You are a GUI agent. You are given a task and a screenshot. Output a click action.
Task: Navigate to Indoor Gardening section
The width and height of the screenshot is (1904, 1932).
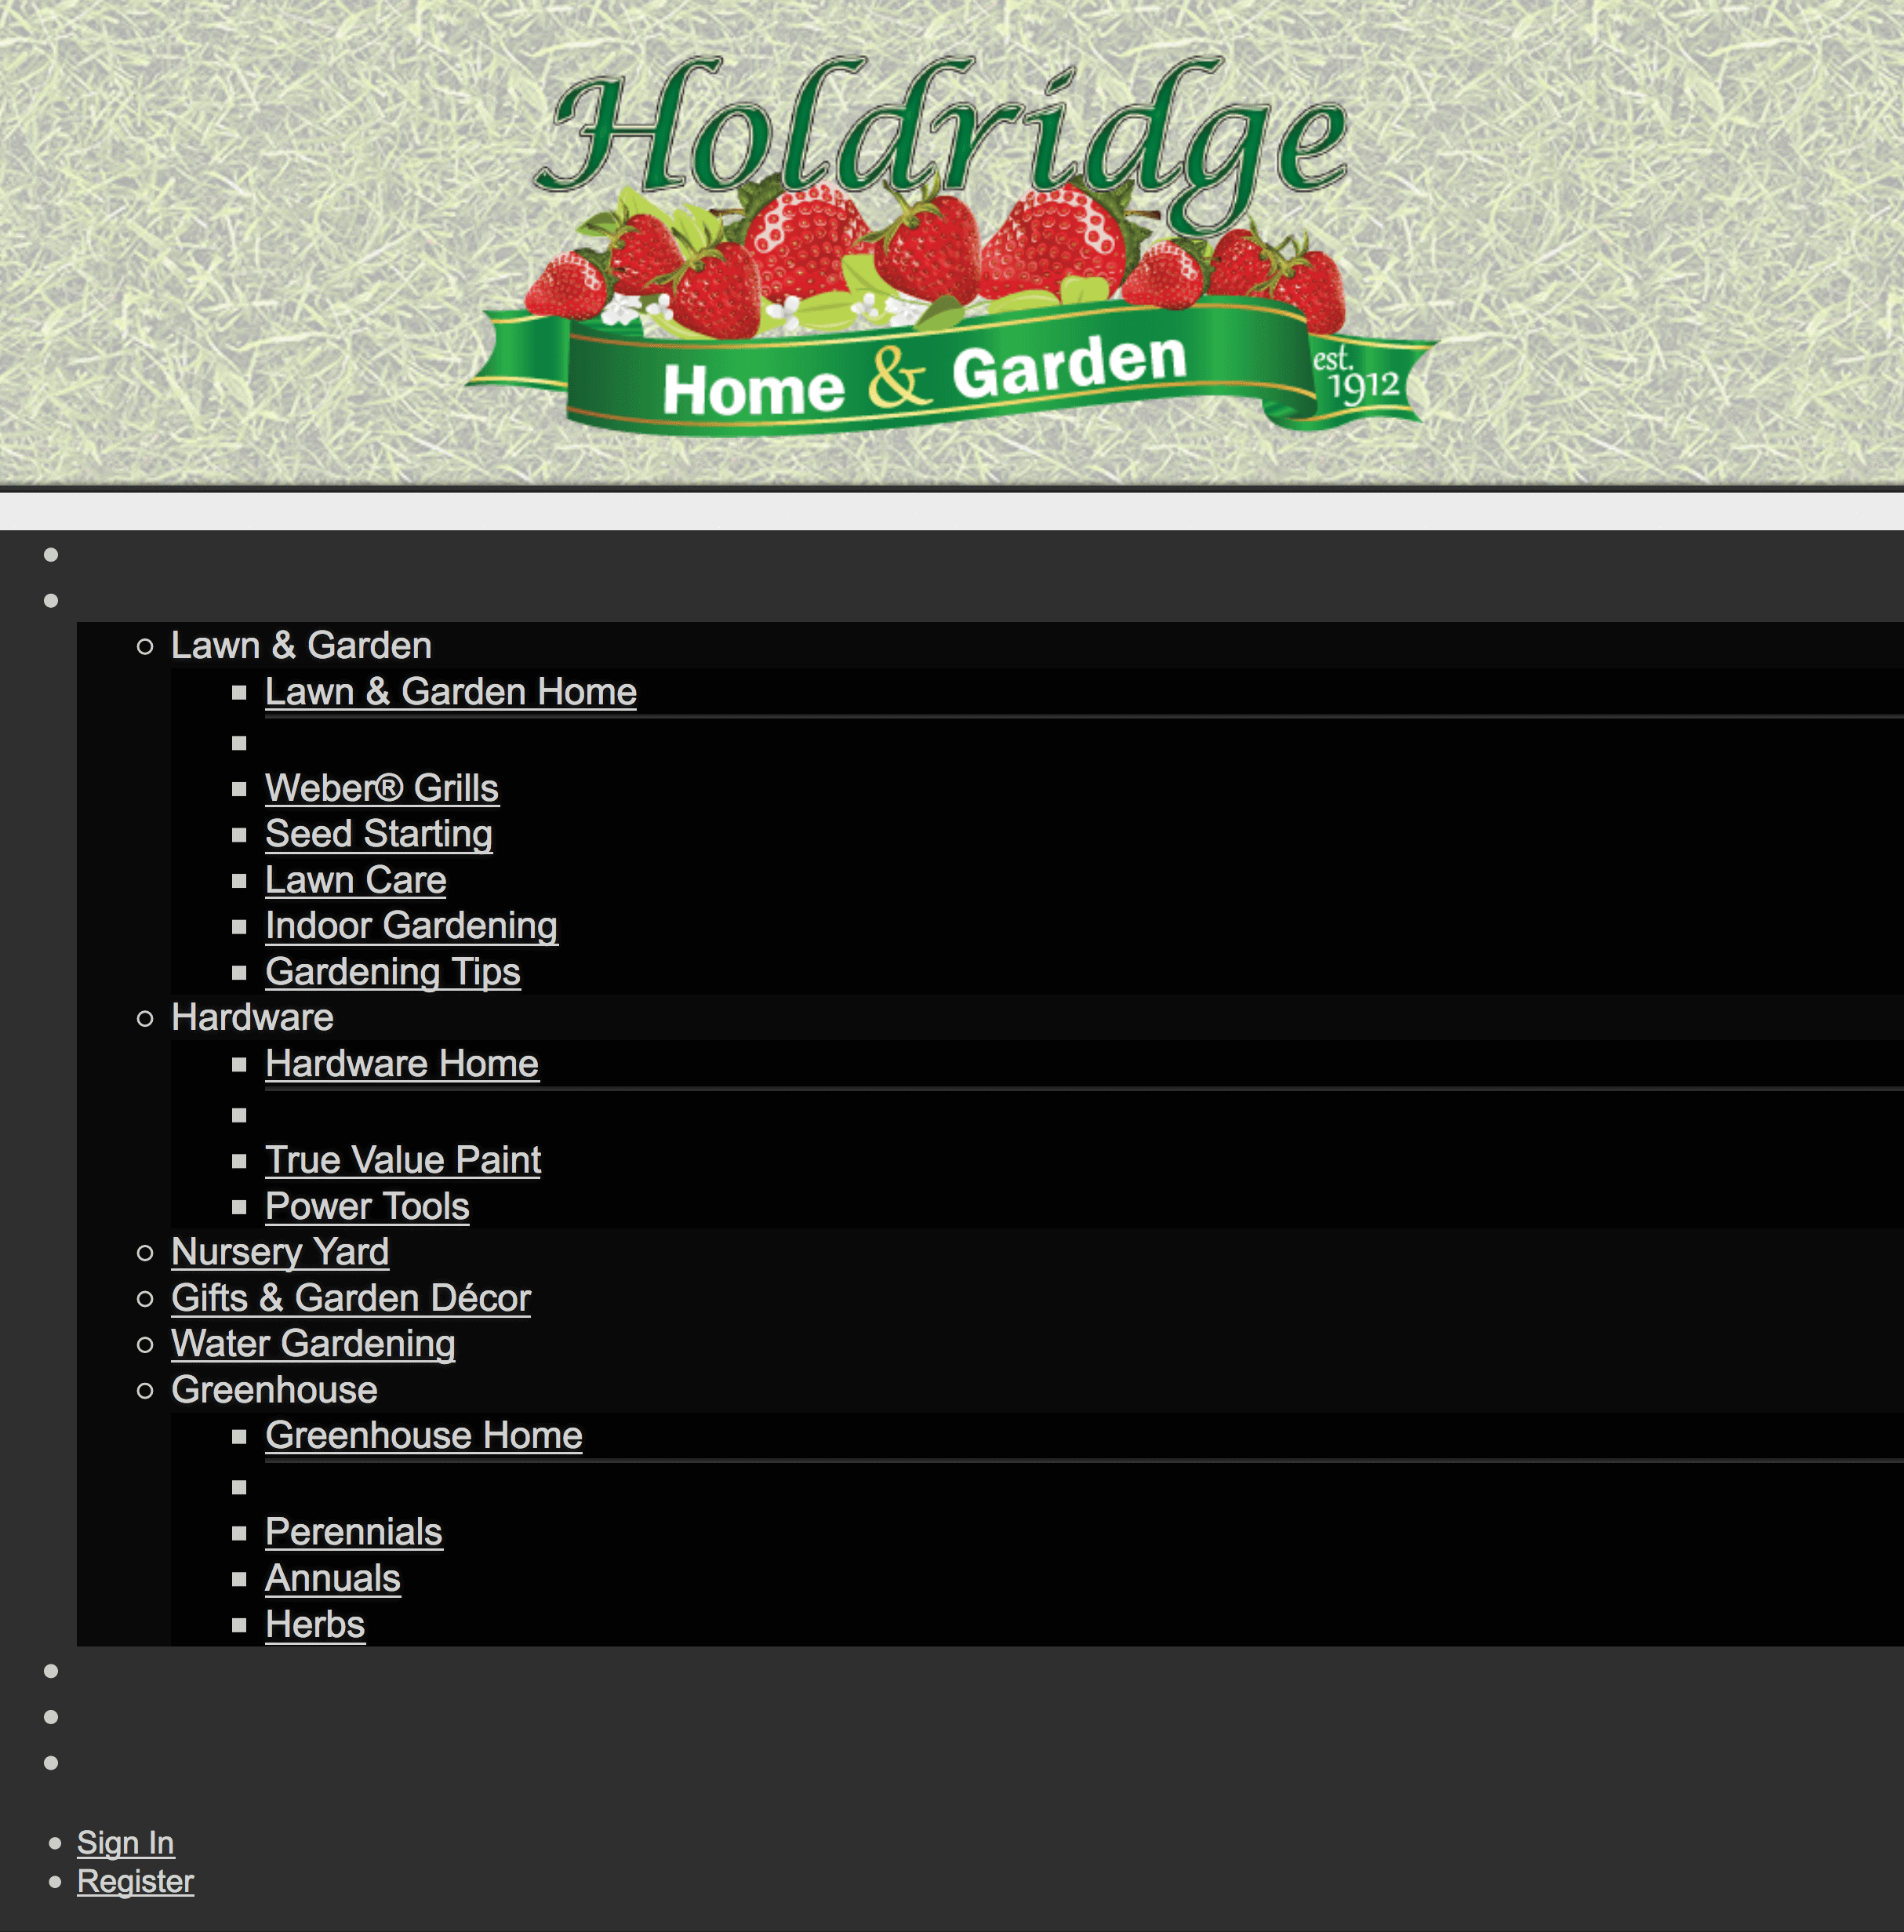(412, 926)
